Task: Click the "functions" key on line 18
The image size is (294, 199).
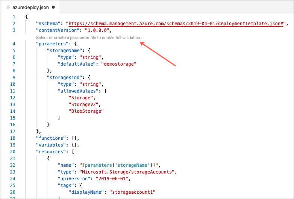Action: pos(51,138)
